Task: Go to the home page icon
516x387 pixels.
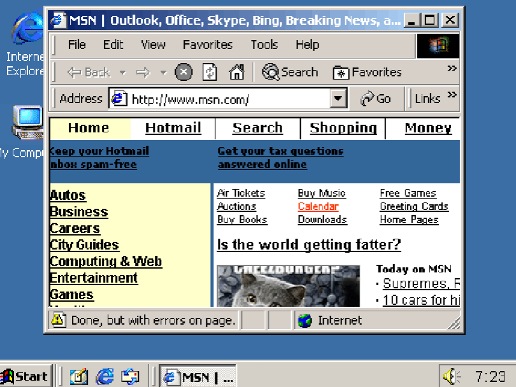Action: (236, 72)
